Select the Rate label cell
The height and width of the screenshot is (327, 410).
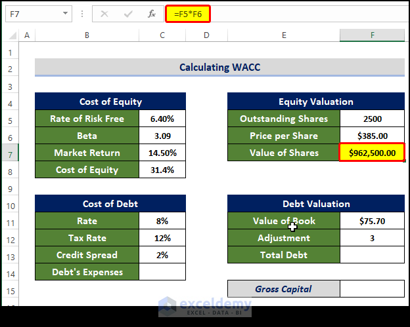[87, 221]
